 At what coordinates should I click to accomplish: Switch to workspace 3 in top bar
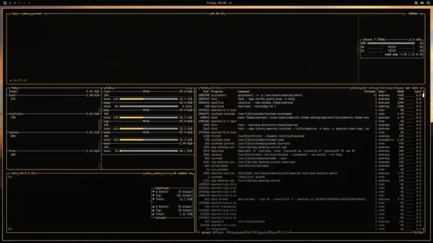pos(20,3)
